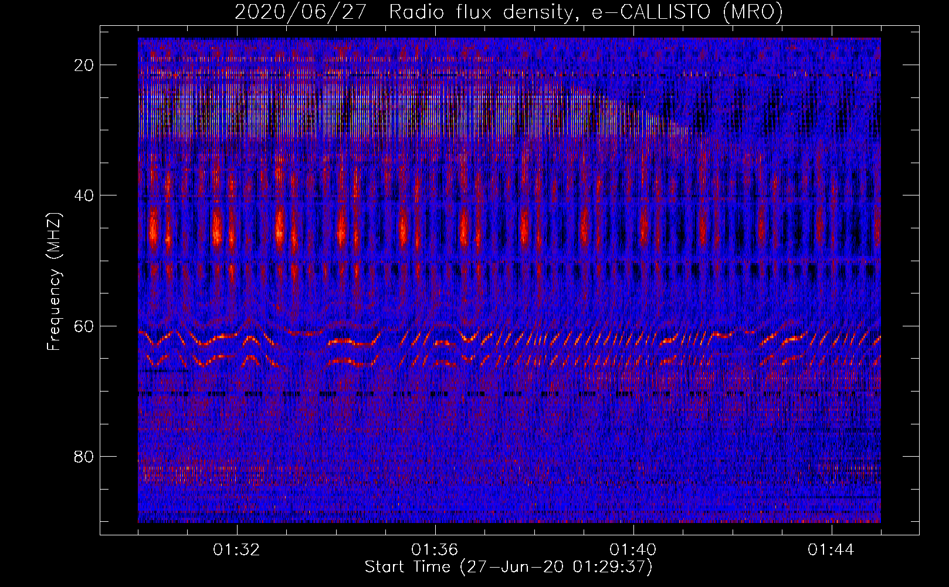Image resolution: width=949 pixels, height=587 pixels.
Task: Click the '20' frequency tick label
Action: (84, 65)
